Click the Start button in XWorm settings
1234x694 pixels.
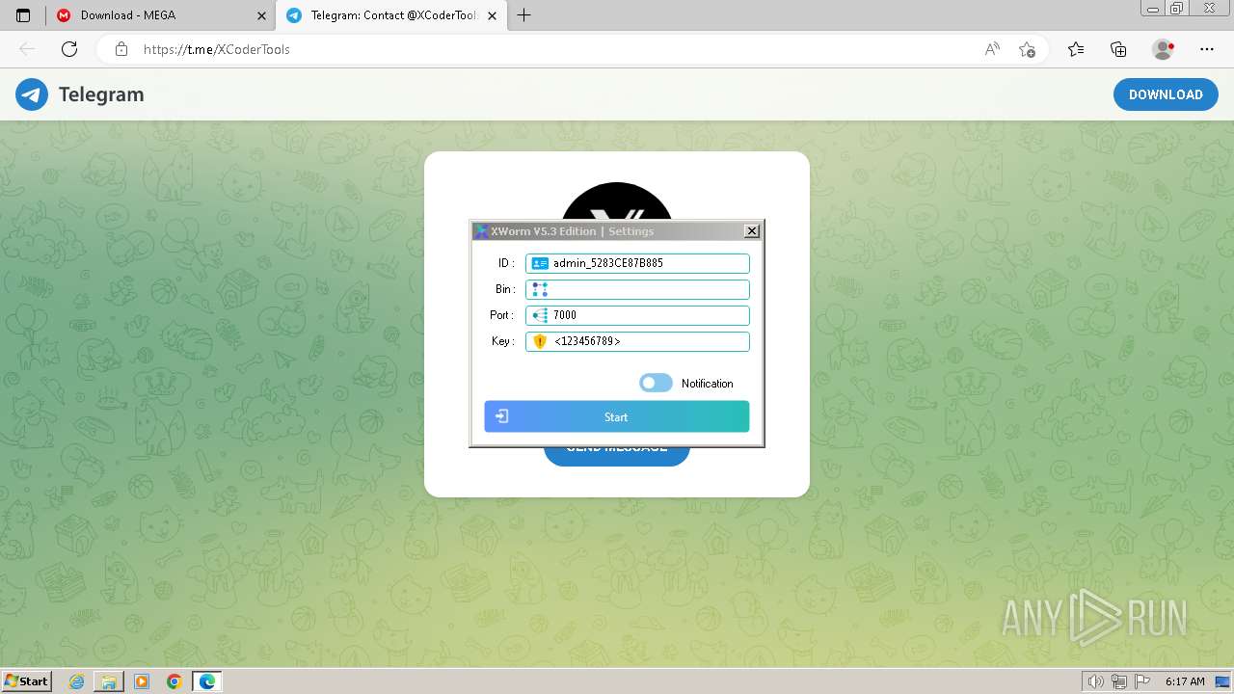click(616, 416)
